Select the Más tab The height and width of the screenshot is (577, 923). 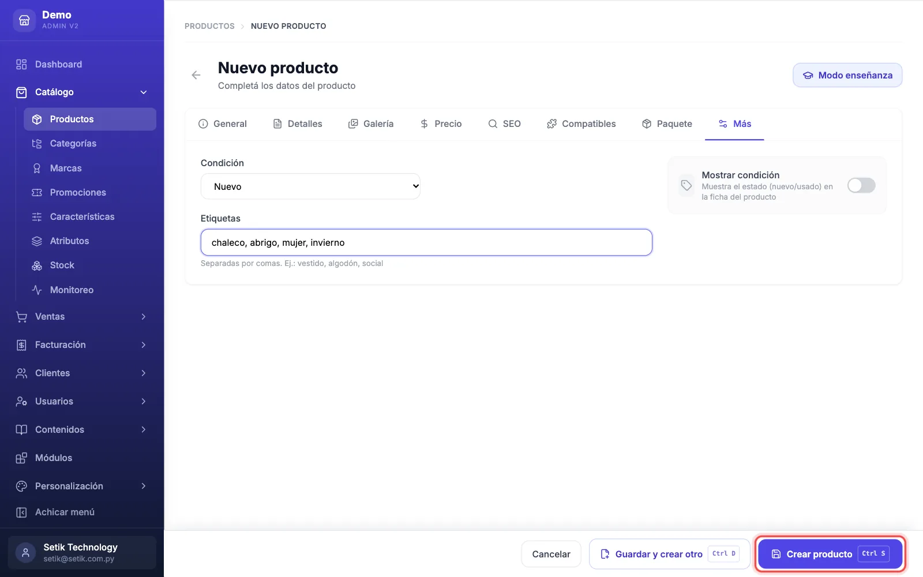pyautogui.click(x=734, y=124)
